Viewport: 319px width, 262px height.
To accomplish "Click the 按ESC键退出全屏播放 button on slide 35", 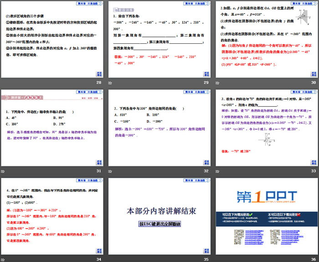I will click(x=159, y=224).
